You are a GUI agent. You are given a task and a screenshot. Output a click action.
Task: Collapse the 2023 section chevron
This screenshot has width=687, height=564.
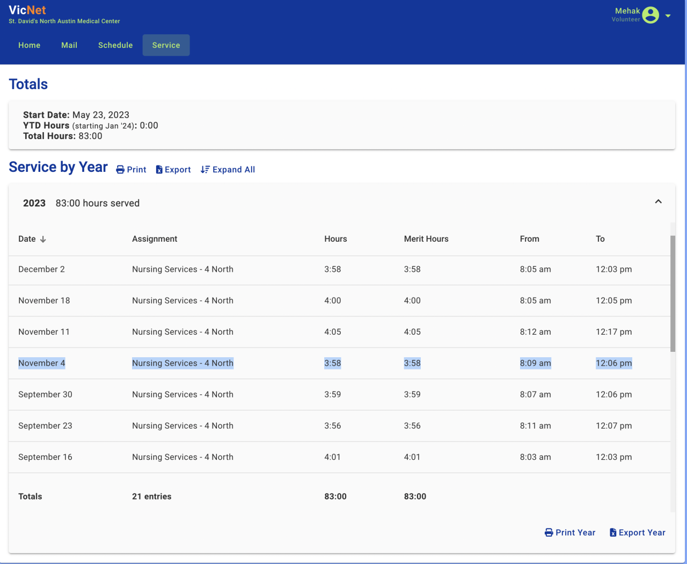point(658,202)
